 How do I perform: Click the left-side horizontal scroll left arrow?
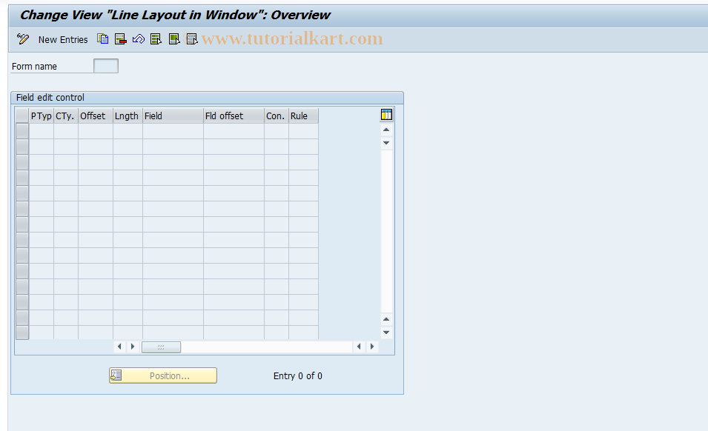119,347
